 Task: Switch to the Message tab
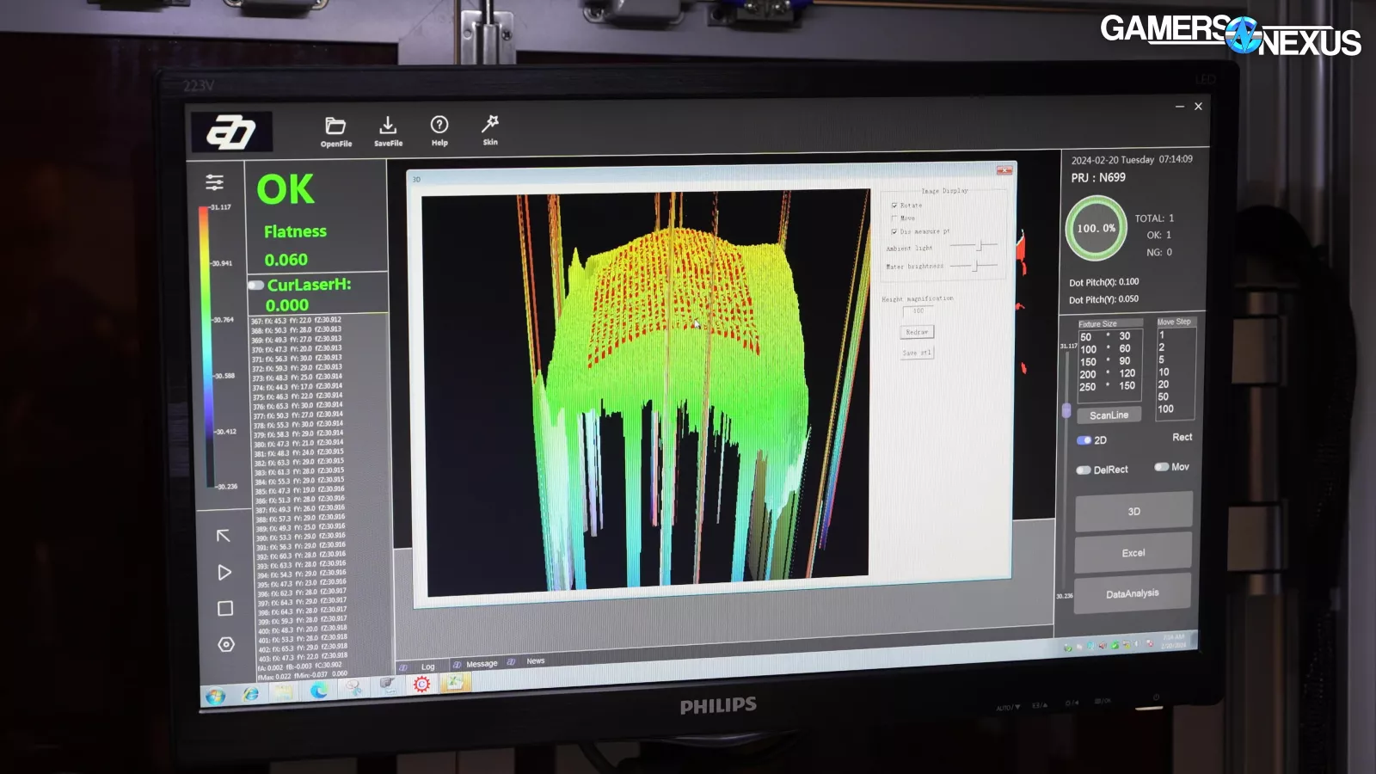(x=481, y=664)
